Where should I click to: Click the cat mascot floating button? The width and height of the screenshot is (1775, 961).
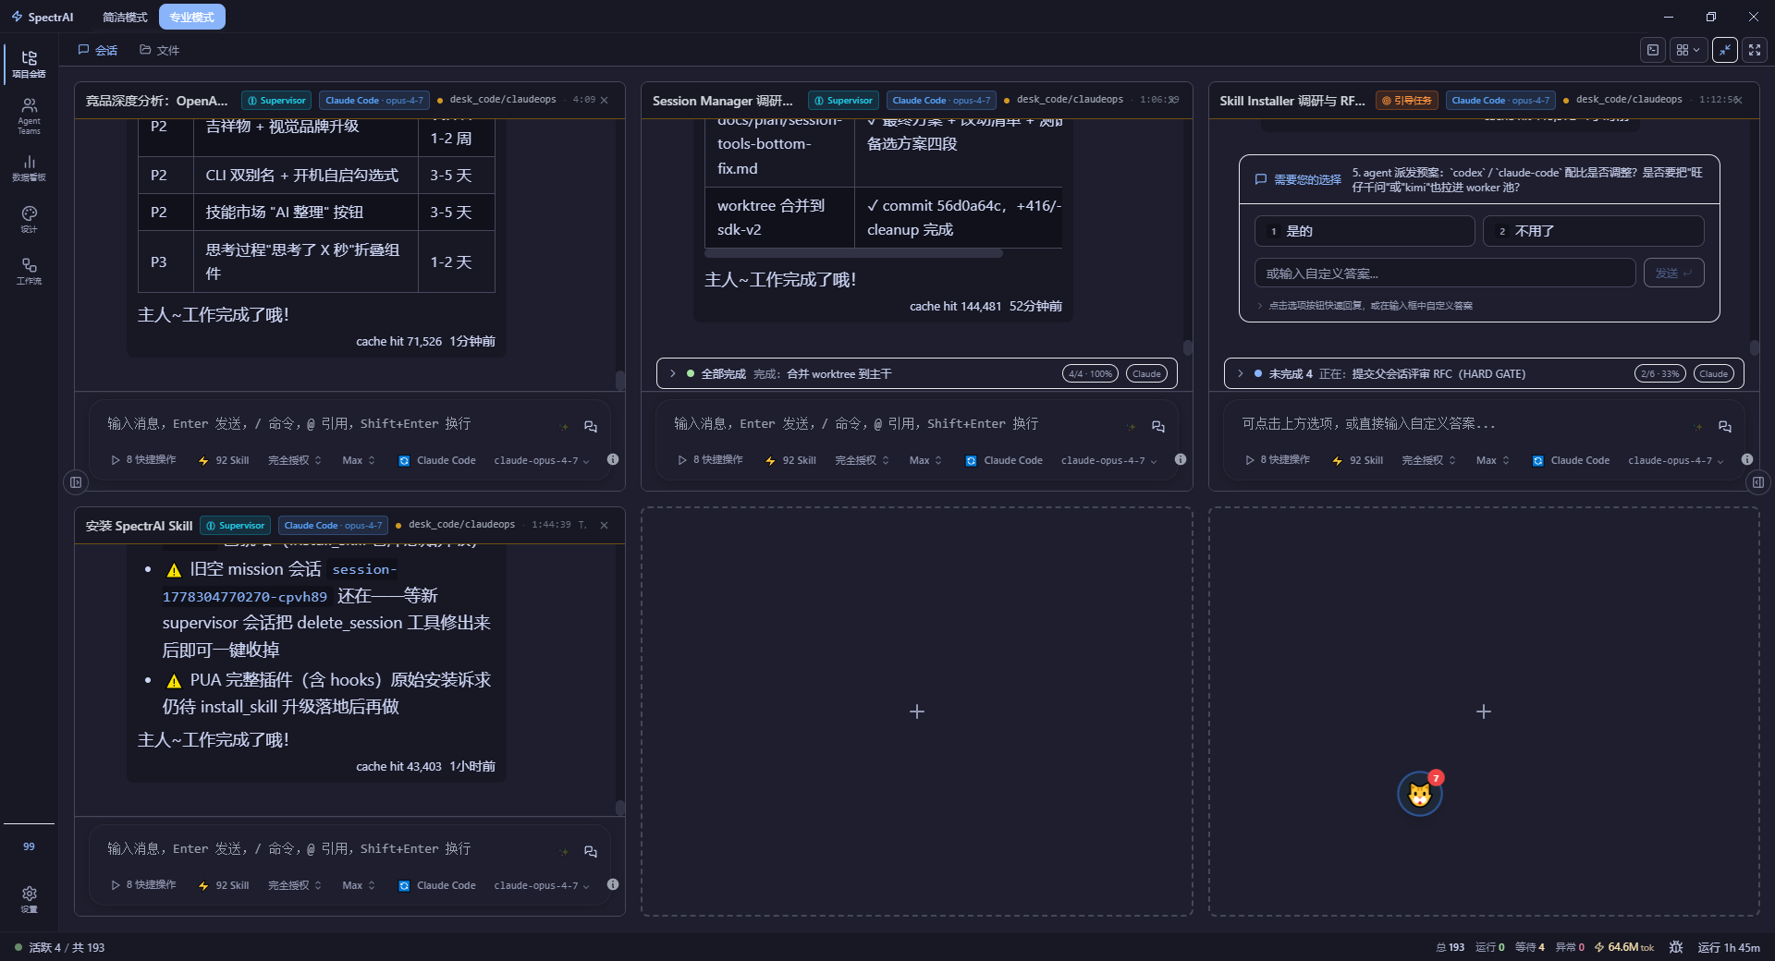click(x=1420, y=794)
